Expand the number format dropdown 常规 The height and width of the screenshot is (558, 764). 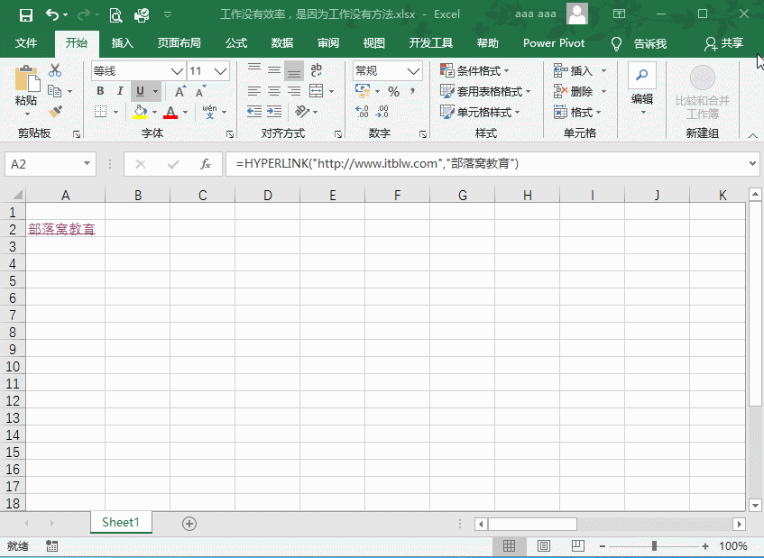[414, 71]
